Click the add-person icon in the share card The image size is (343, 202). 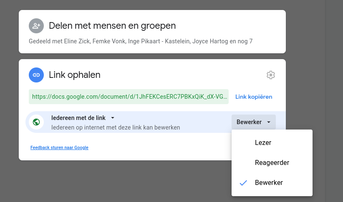coord(36,26)
